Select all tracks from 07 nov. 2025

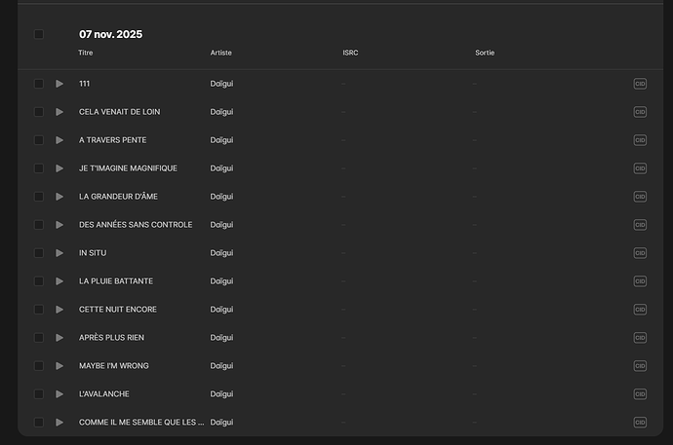pyautogui.click(x=39, y=35)
